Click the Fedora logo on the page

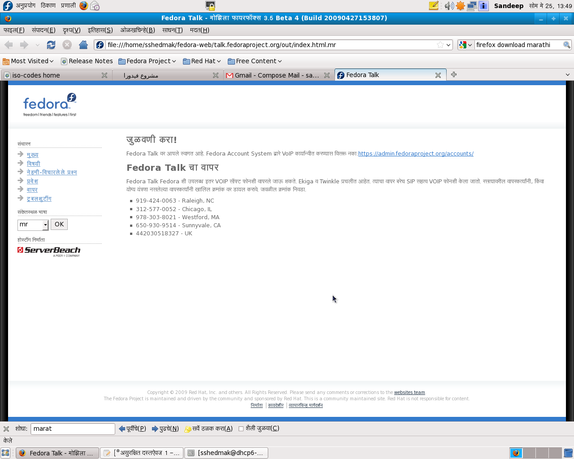click(50, 105)
